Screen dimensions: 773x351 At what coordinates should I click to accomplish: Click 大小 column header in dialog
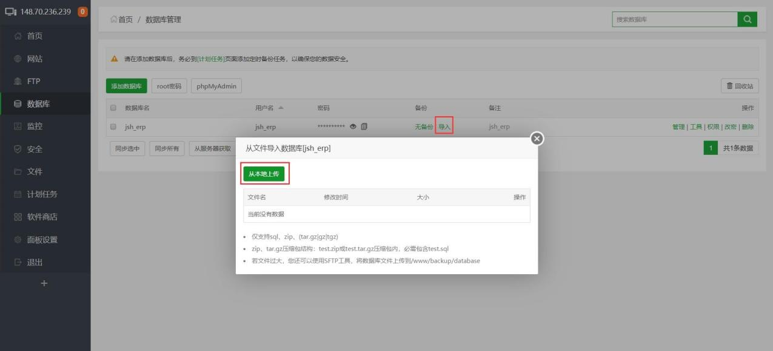pos(423,197)
